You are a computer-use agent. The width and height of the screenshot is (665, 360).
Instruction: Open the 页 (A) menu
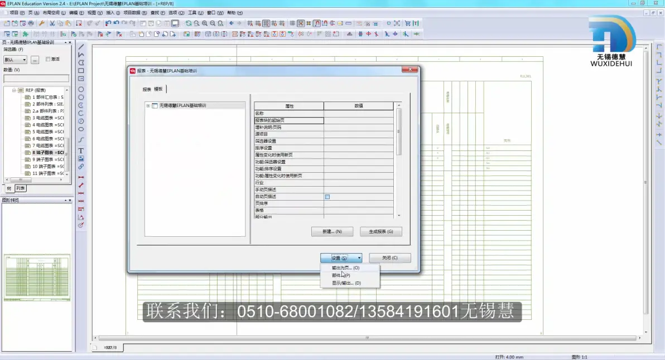[33, 13]
